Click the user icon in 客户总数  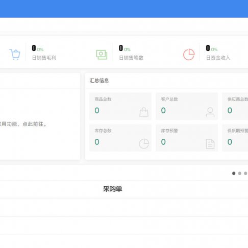coord(210,112)
